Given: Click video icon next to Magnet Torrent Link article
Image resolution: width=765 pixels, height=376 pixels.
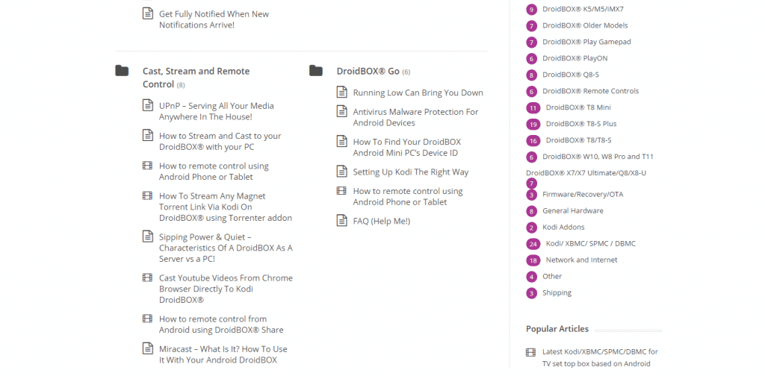Looking at the screenshot, I should pyautogui.click(x=147, y=195).
